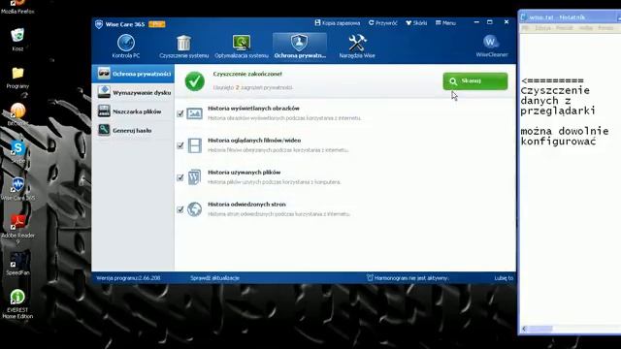Click Lubię to link

tap(504, 278)
